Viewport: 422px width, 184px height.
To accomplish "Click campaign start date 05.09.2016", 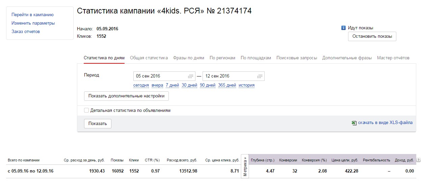I will (107, 29).
